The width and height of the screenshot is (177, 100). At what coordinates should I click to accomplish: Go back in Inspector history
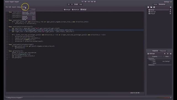click(x=165, y=54)
